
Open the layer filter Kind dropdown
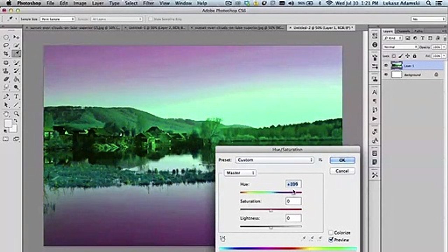pyautogui.click(x=393, y=38)
